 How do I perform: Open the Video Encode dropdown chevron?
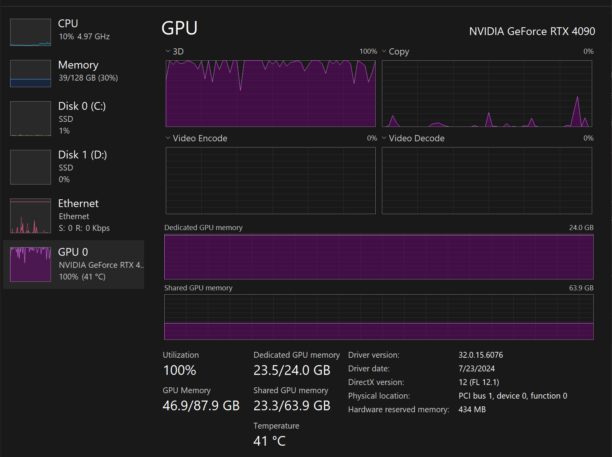(x=168, y=138)
